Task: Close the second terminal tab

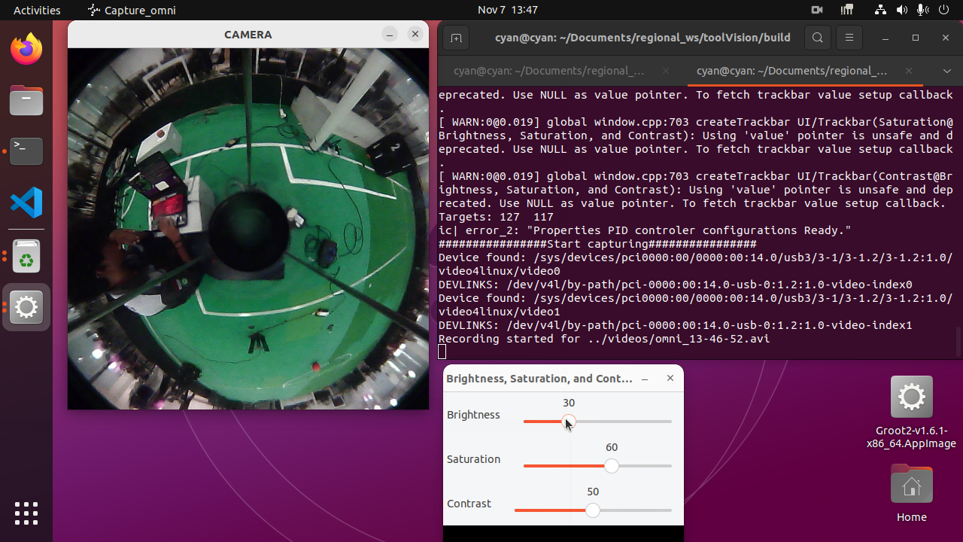Action: pos(909,71)
